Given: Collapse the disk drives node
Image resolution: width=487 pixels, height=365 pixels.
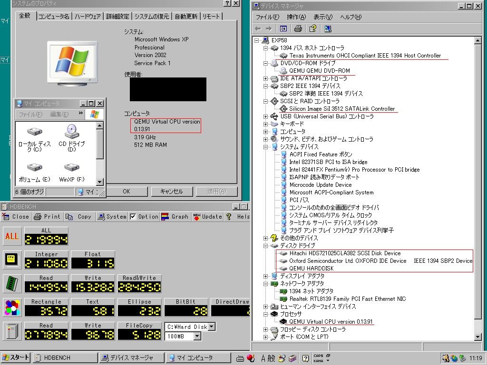Looking at the screenshot, I should (x=265, y=246).
